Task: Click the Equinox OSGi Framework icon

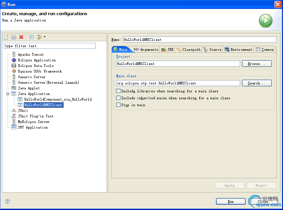Action: click(14, 71)
